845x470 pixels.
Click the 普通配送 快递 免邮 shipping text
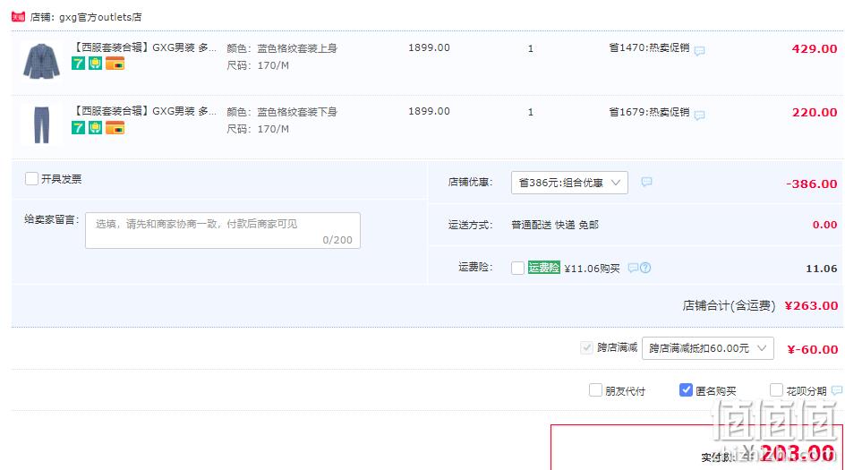555,225
